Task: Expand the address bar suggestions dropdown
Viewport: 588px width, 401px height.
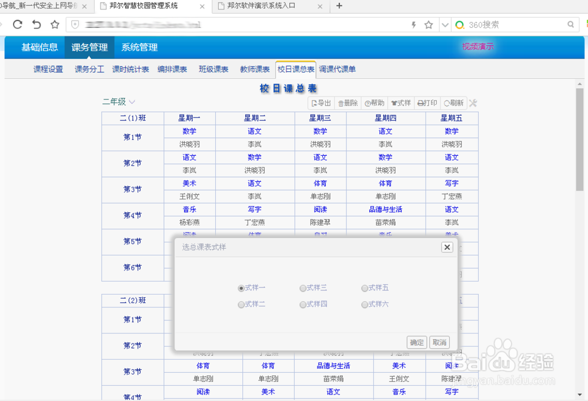Action: [446, 25]
